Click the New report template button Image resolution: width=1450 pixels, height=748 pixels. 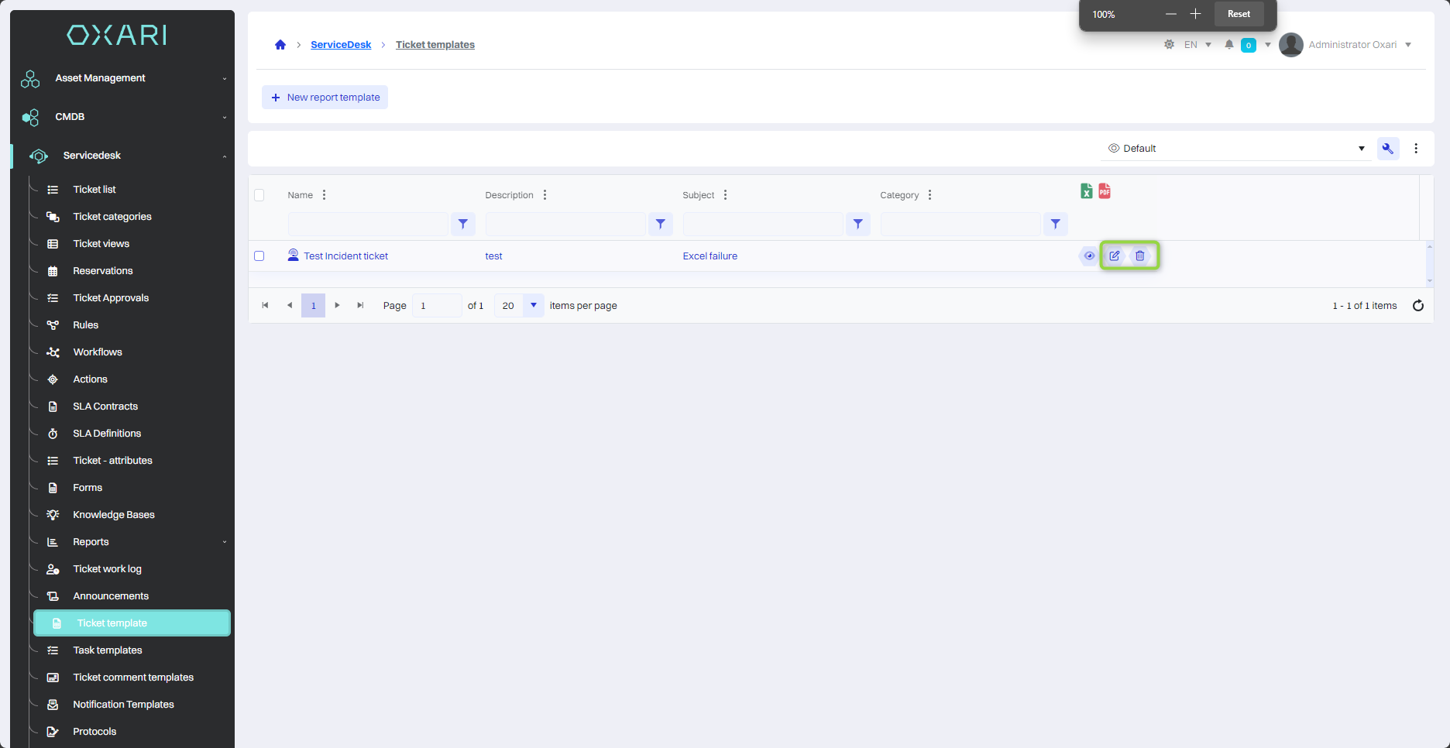point(325,98)
